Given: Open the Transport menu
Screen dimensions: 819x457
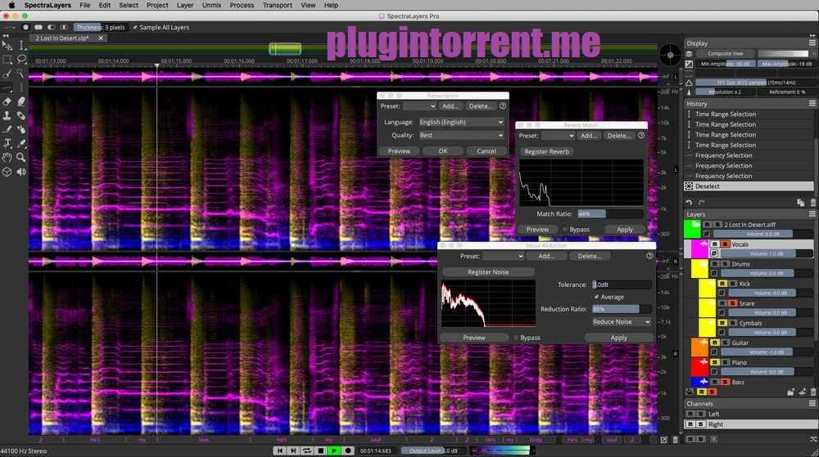Looking at the screenshot, I should (278, 5).
